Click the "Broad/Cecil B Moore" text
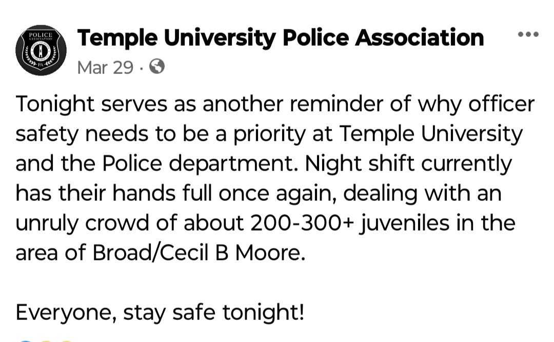Viewport: 554px width, 342px height. [199, 253]
